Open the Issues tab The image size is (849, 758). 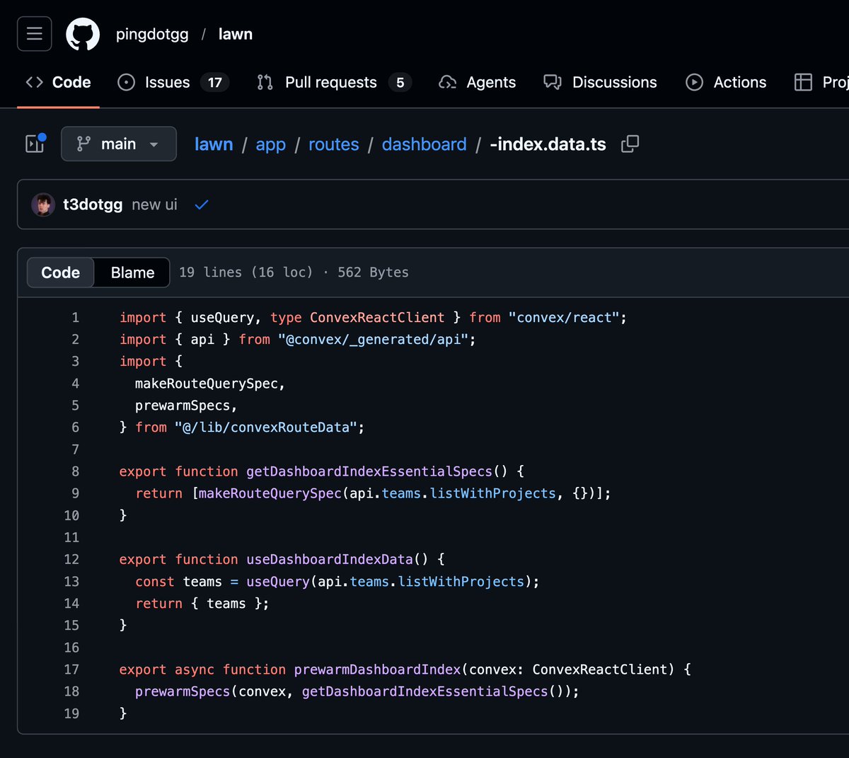pos(173,82)
